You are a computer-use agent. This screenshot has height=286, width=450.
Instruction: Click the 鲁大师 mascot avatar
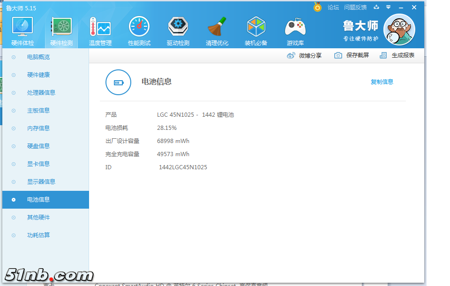click(x=399, y=30)
